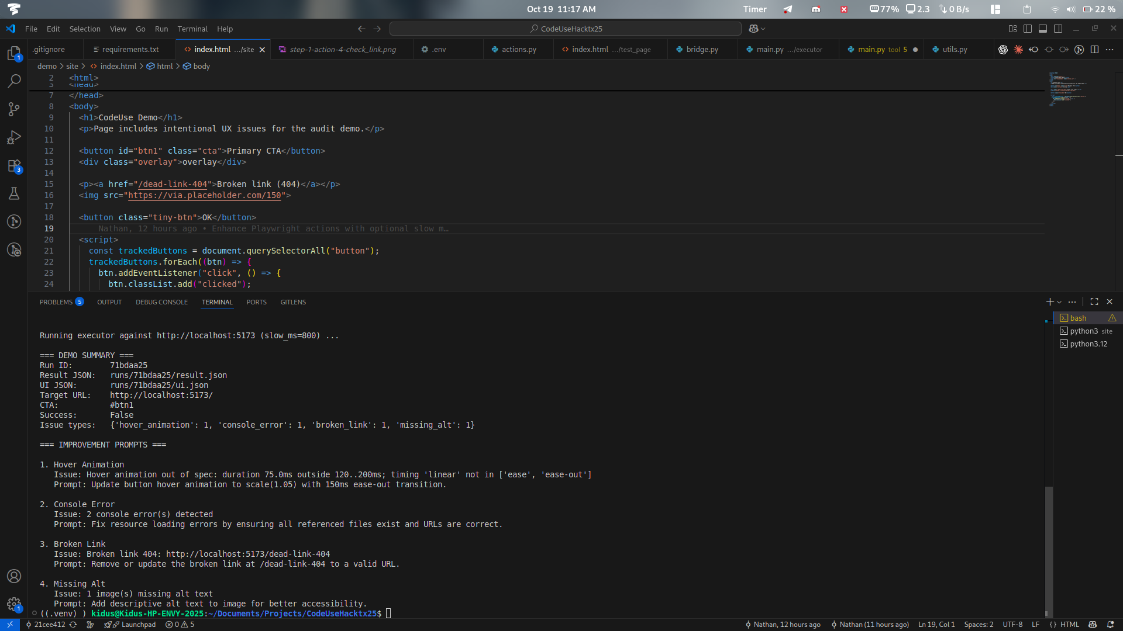Toggle the secondary sidebar on right

tap(1058, 29)
